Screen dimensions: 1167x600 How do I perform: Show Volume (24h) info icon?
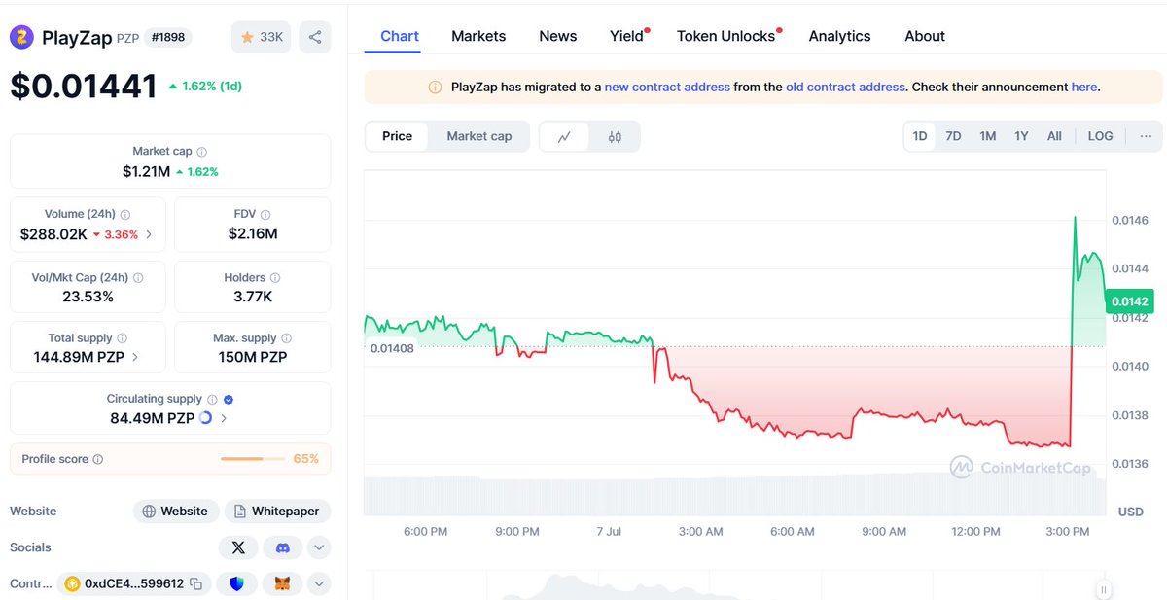125,215
